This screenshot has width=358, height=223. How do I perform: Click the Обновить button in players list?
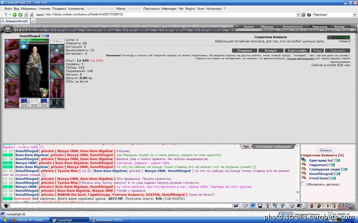(x=326, y=150)
